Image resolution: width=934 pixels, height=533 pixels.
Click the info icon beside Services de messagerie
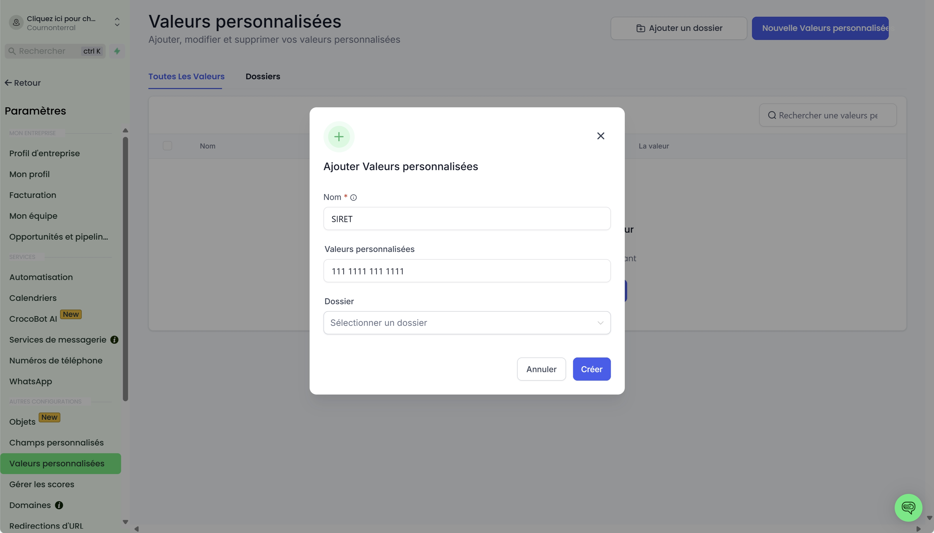point(114,340)
